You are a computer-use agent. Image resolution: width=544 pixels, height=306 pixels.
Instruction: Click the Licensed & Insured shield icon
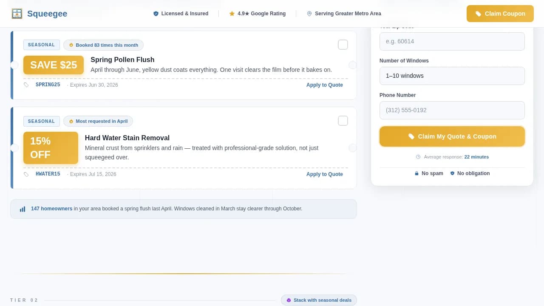point(156,14)
